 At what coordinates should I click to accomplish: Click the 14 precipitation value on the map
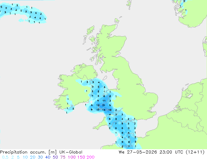click(x=104, y=110)
